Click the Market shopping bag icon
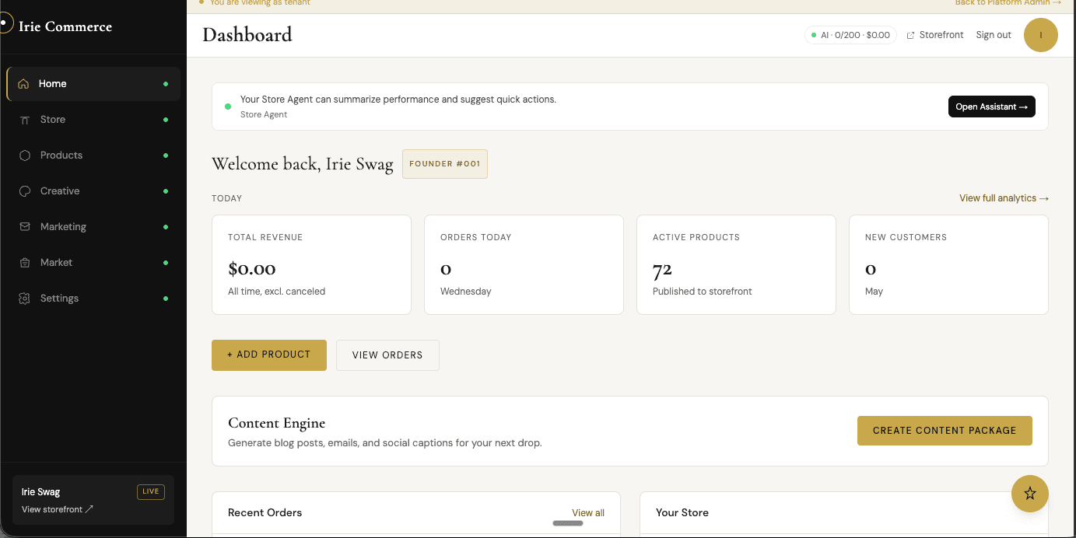This screenshot has height=538, width=1076. (x=25, y=263)
